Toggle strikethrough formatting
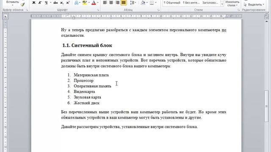This screenshot has height=152, width=271. (55, 3)
